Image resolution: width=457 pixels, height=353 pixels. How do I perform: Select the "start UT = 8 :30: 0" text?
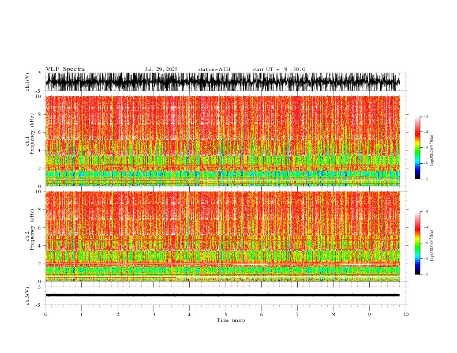pos(279,69)
